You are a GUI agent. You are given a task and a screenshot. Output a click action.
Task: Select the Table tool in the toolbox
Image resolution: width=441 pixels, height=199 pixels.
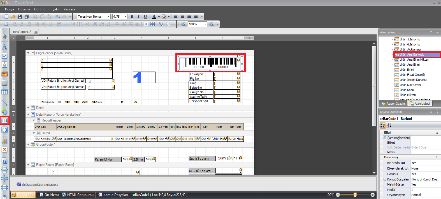pos(4,92)
